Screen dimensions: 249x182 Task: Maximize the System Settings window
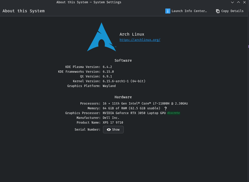pyautogui.click(x=238, y=2)
